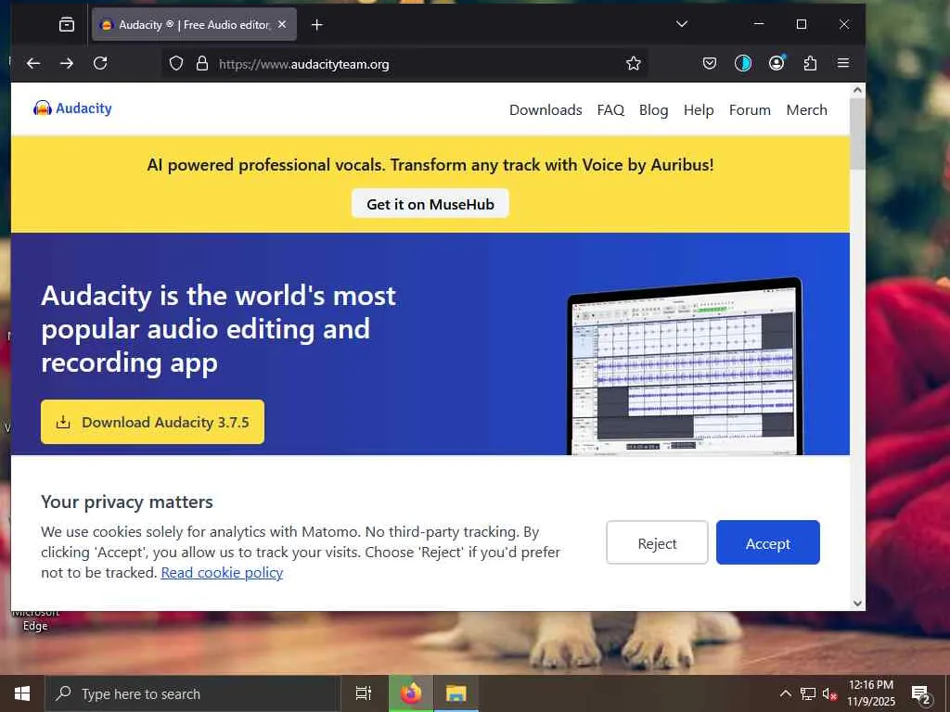Open the notification center icon
Screen dimensions: 950x712
921,694
